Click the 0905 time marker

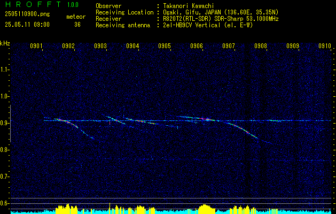point(165,45)
